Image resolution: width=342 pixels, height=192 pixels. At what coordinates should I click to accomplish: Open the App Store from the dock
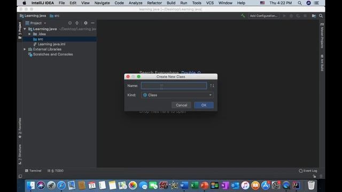pyautogui.click(x=266, y=185)
